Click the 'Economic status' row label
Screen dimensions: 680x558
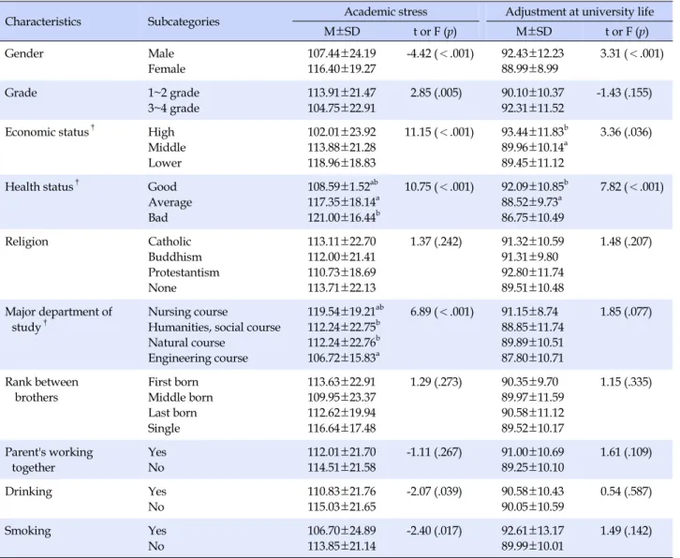coord(47,132)
